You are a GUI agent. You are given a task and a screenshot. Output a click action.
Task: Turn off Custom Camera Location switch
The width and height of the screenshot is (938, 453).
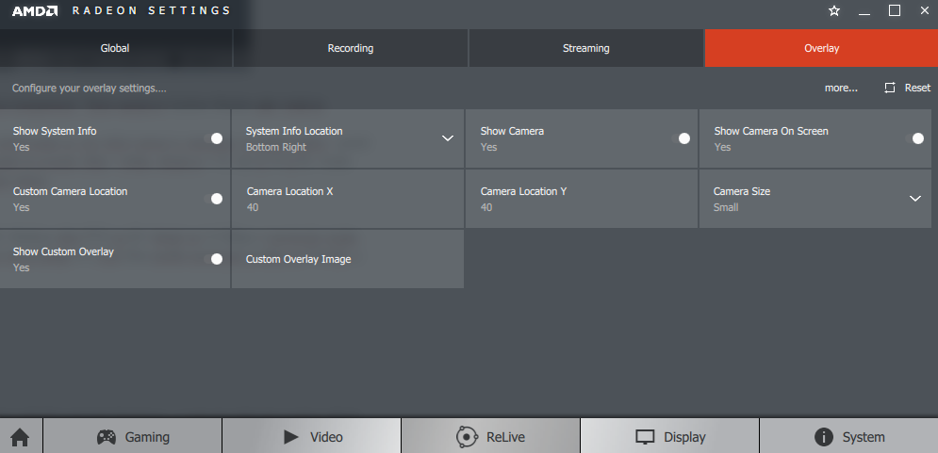(x=213, y=199)
